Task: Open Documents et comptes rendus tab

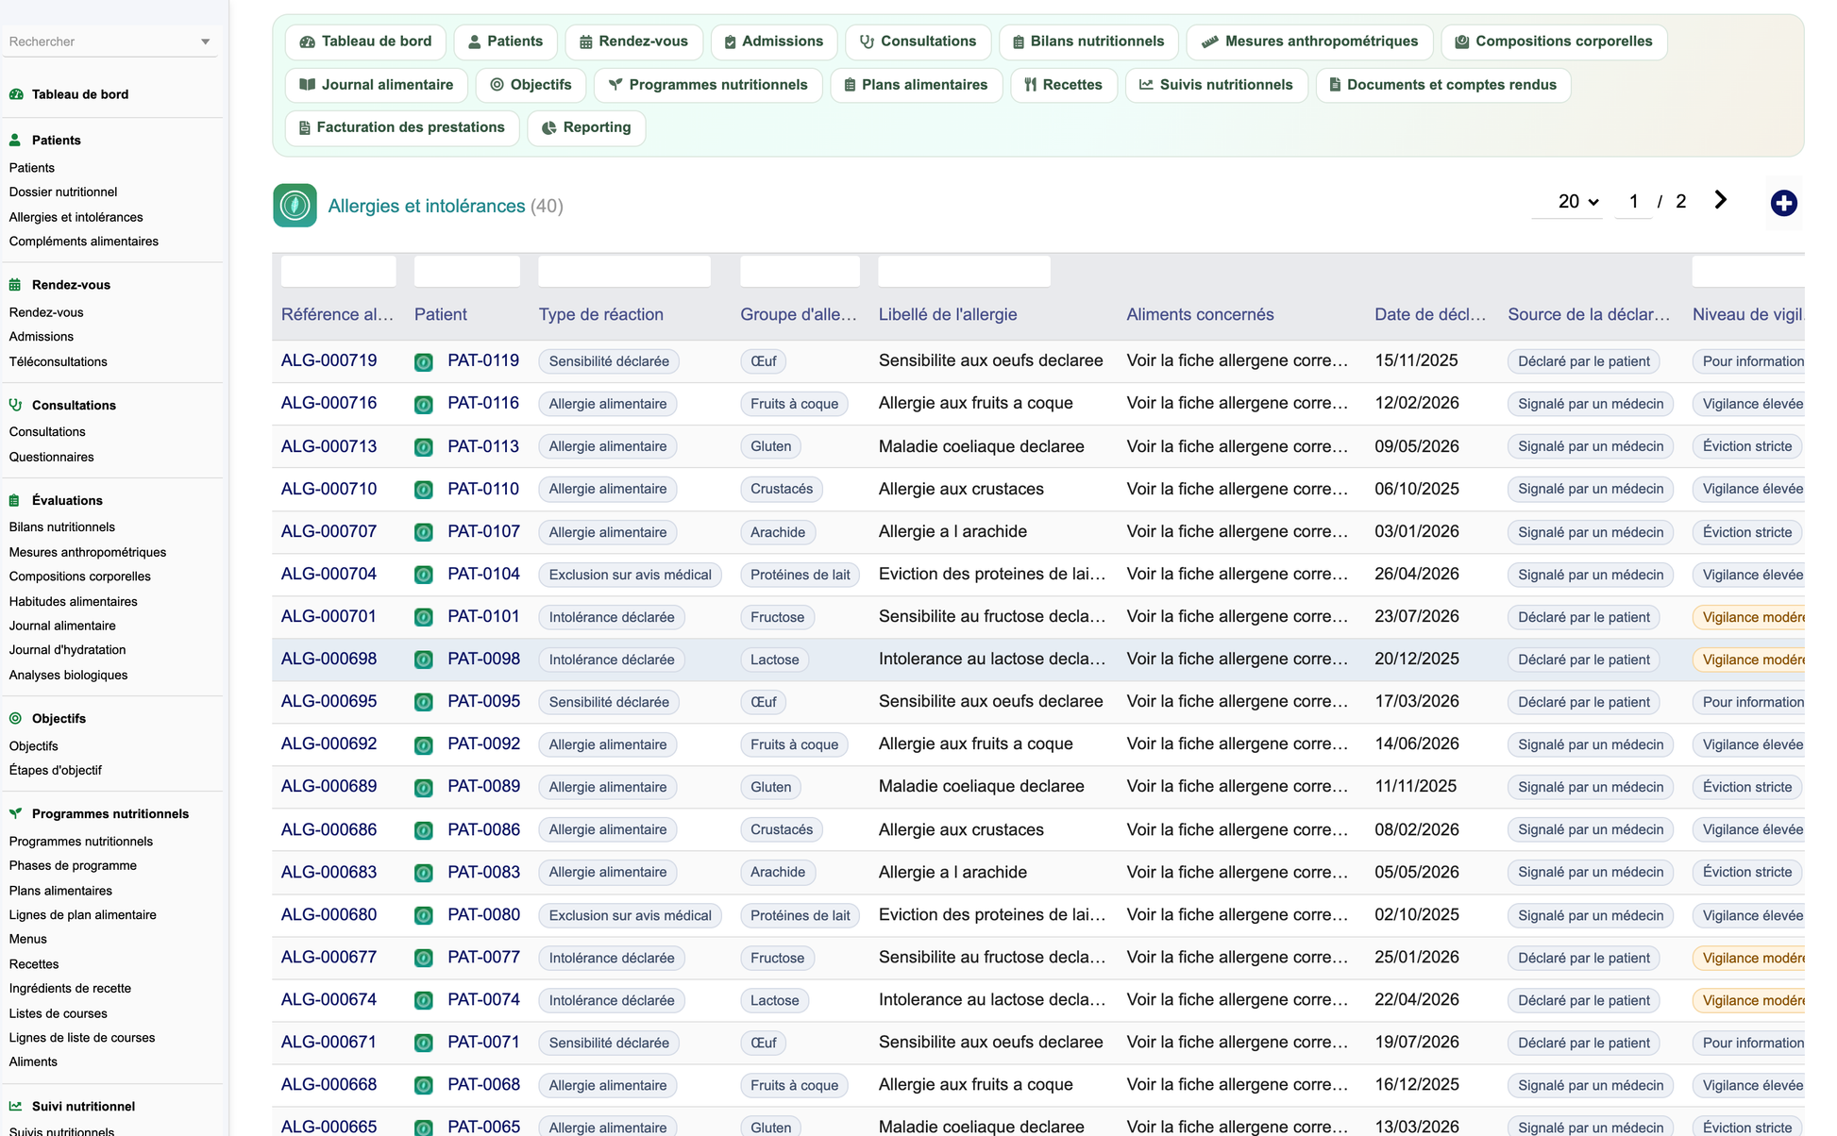Action: coord(1442,85)
